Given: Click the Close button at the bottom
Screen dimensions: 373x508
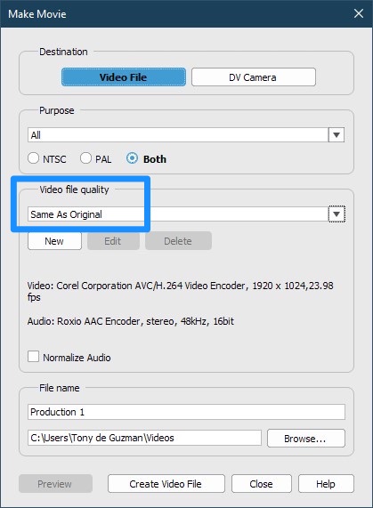Looking at the screenshot, I should coord(262,484).
